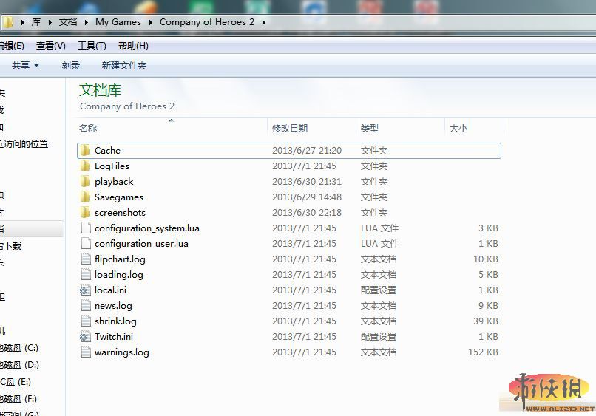
Task: Click the Twitch.ini file icon
Action: pos(86,337)
